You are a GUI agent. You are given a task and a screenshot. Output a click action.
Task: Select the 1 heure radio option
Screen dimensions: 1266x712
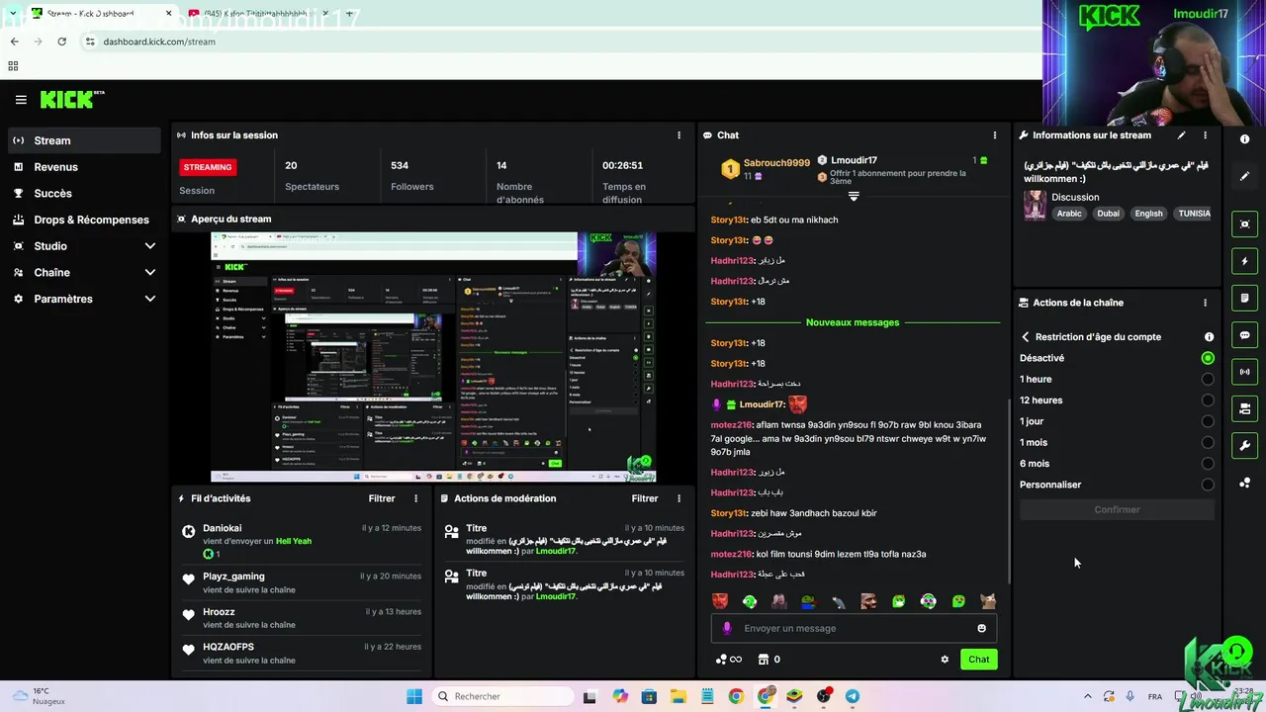click(x=1208, y=379)
